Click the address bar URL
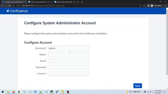168x94 pixels. pos(43,6)
